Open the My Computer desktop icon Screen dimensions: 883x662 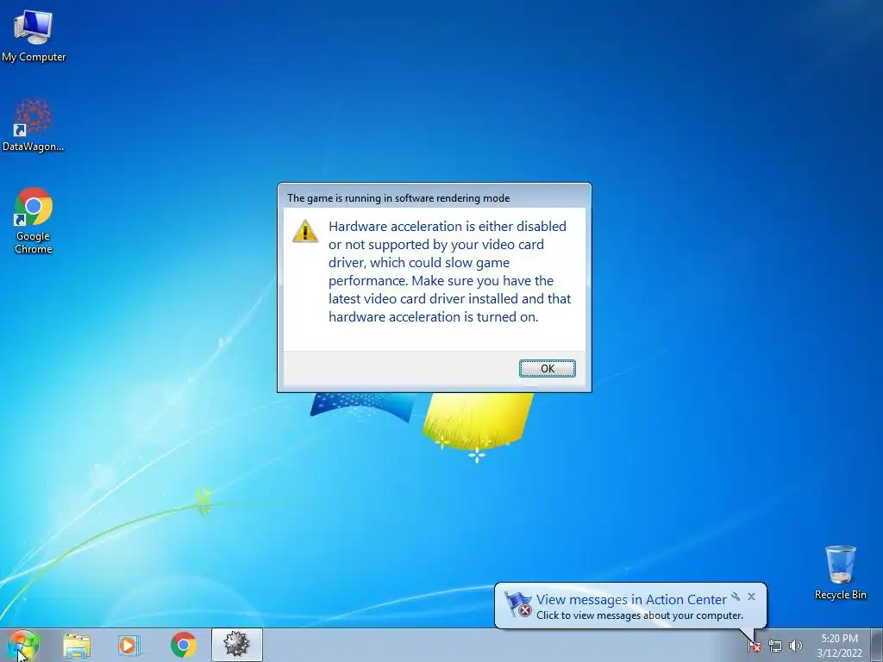(x=34, y=35)
